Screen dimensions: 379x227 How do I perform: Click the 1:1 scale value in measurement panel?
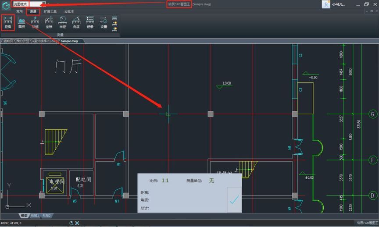coord(165,180)
